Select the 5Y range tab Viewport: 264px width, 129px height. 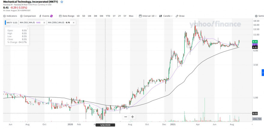[x=125, y=16]
